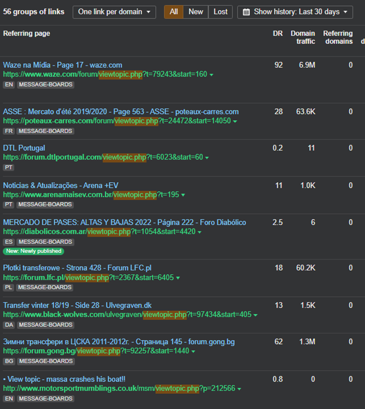Expand dropdown arrow after motorsportmumblings.co.uk URL
The image size is (365, 409).
[239, 389]
